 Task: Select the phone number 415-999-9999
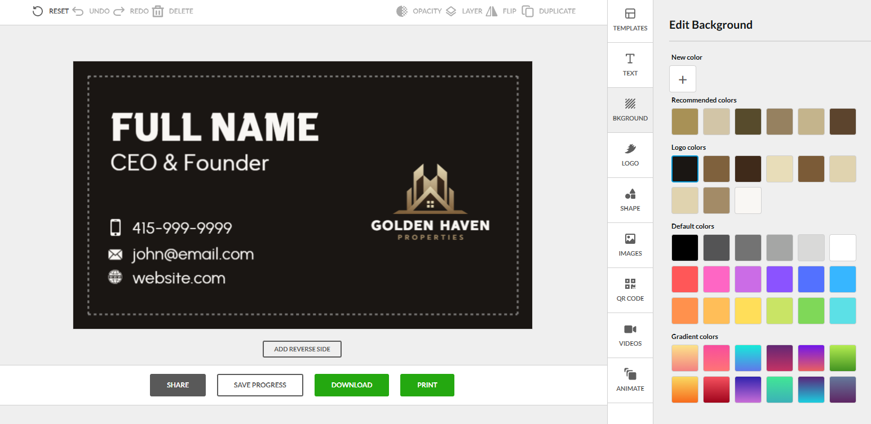tap(182, 228)
